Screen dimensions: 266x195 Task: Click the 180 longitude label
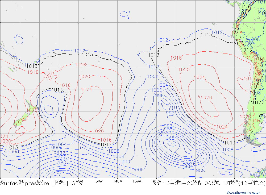[39, 181]
